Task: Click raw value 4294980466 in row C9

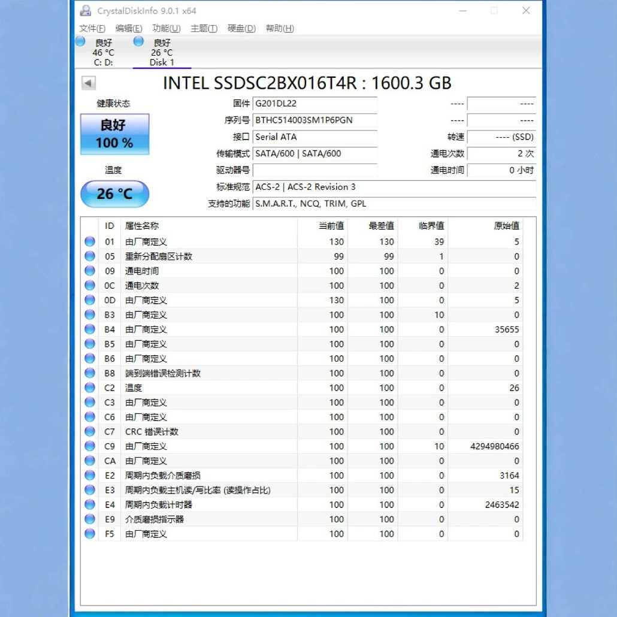Action: pyautogui.click(x=495, y=446)
